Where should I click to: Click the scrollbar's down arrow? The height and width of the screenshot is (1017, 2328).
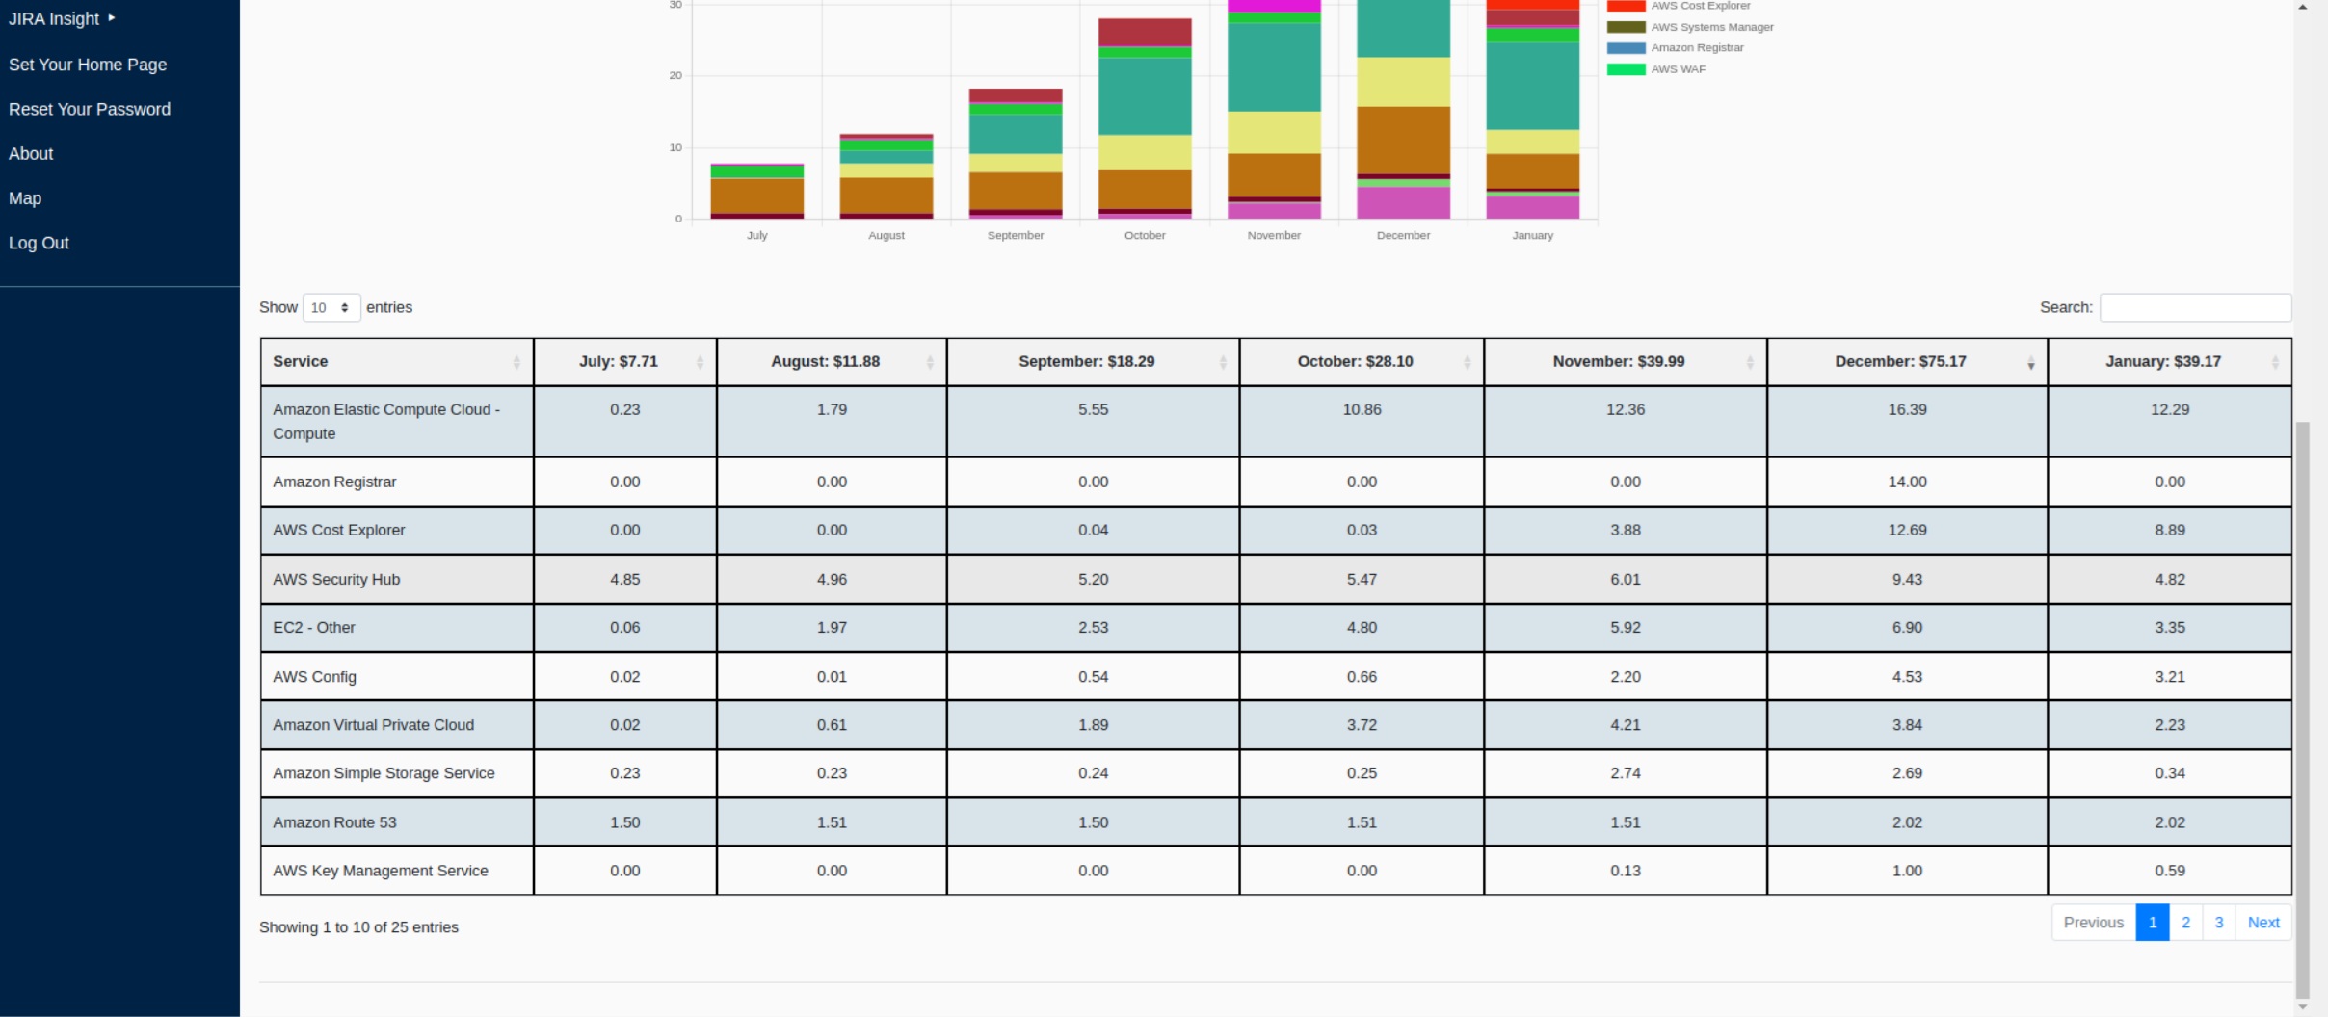pyautogui.click(x=2303, y=1007)
